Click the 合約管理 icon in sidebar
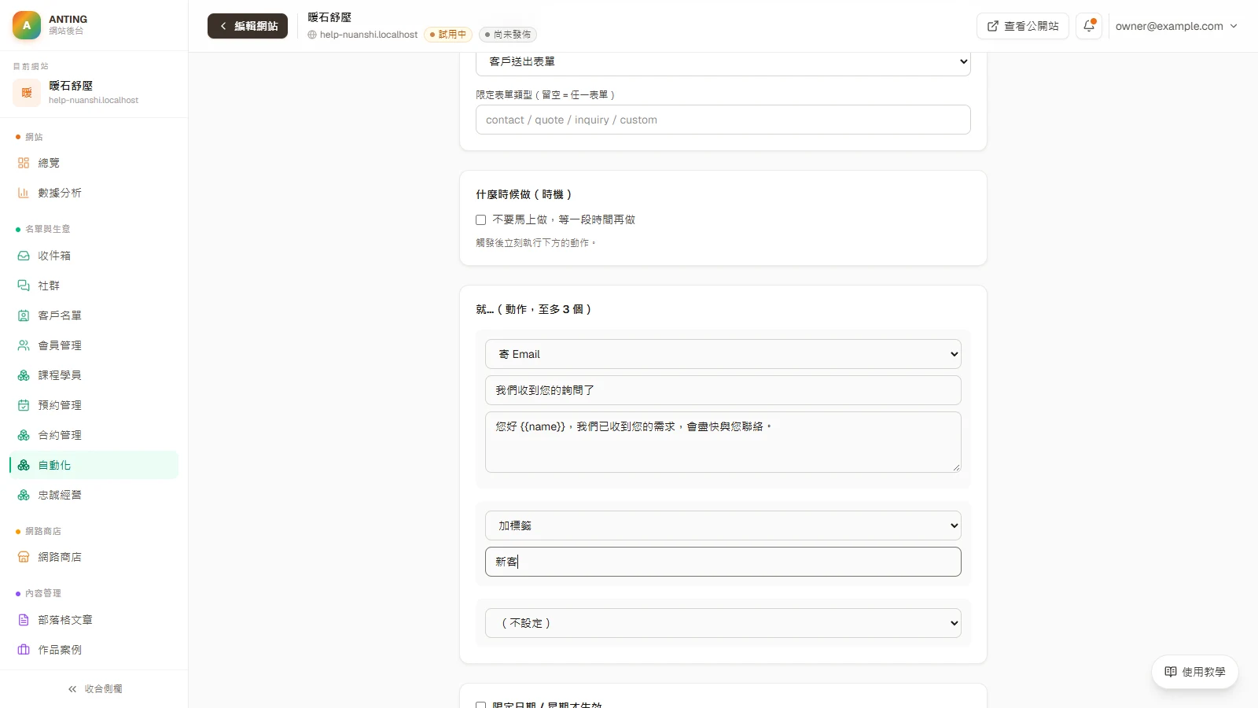Image resolution: width=1258 pixels, height=708 pixels. click(x=24, y=435)
